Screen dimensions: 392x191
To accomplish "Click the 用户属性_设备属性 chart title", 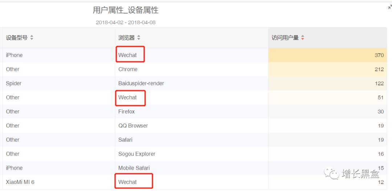I will [x=126, y=10].
